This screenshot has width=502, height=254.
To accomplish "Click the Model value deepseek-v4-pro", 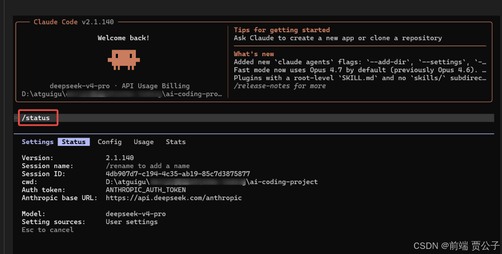I will click(x=136, y=214).
